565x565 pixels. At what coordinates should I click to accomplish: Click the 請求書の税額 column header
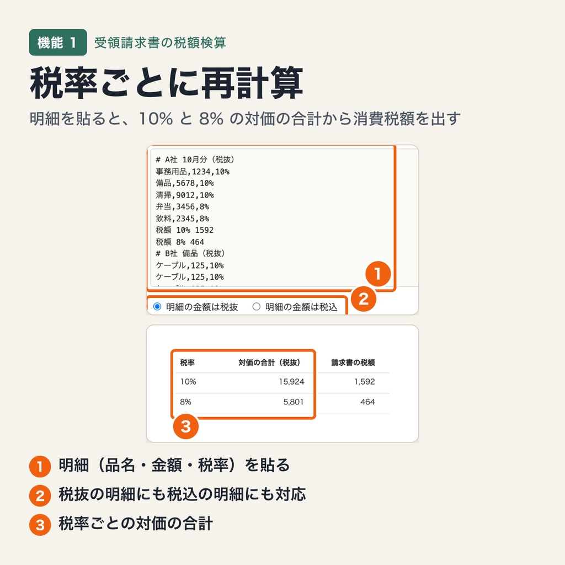tap(353, 363)
